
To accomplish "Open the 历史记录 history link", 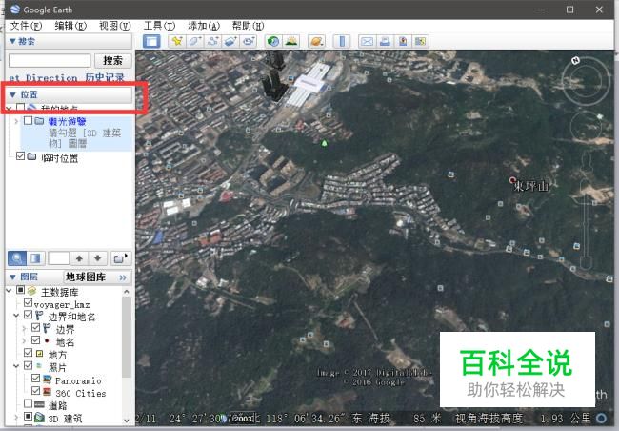I will tap(105, 77).
